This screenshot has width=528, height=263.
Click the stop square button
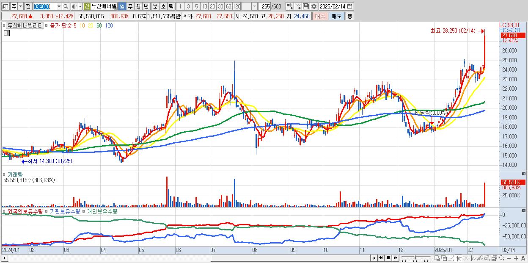388,258
